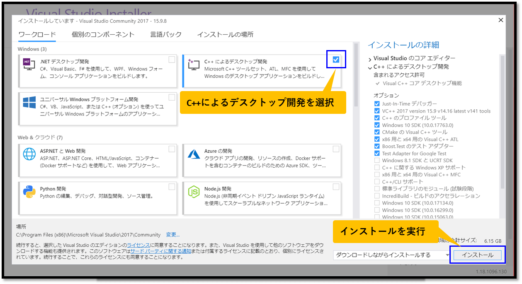Click the "Windows (3)" section heading
The width and height of the screenshot is (522, 284).
(x=32, y=49)
